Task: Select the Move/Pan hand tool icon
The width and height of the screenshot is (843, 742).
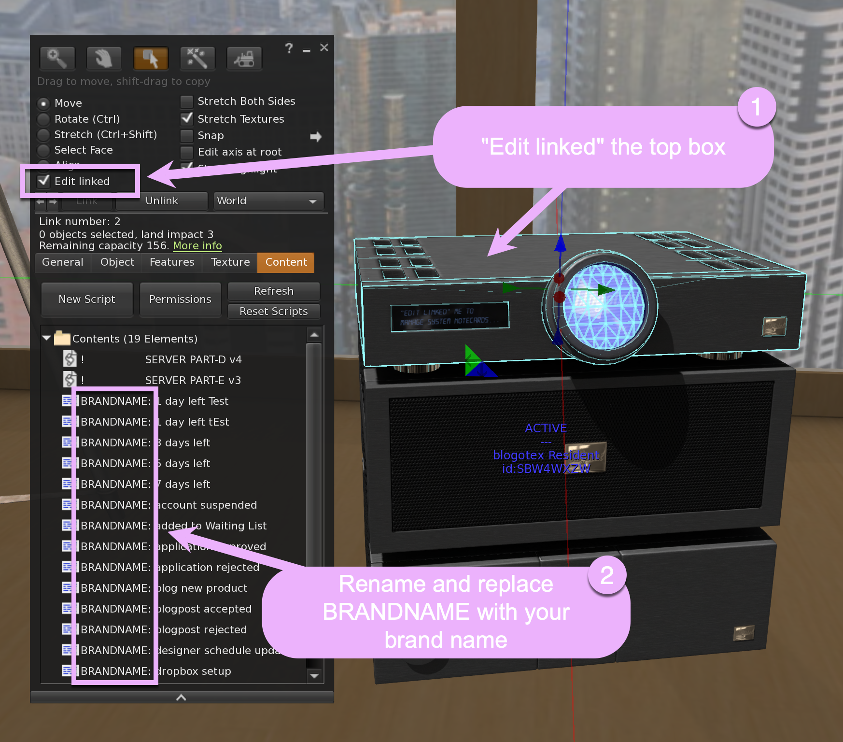Action: click(104, 58)
